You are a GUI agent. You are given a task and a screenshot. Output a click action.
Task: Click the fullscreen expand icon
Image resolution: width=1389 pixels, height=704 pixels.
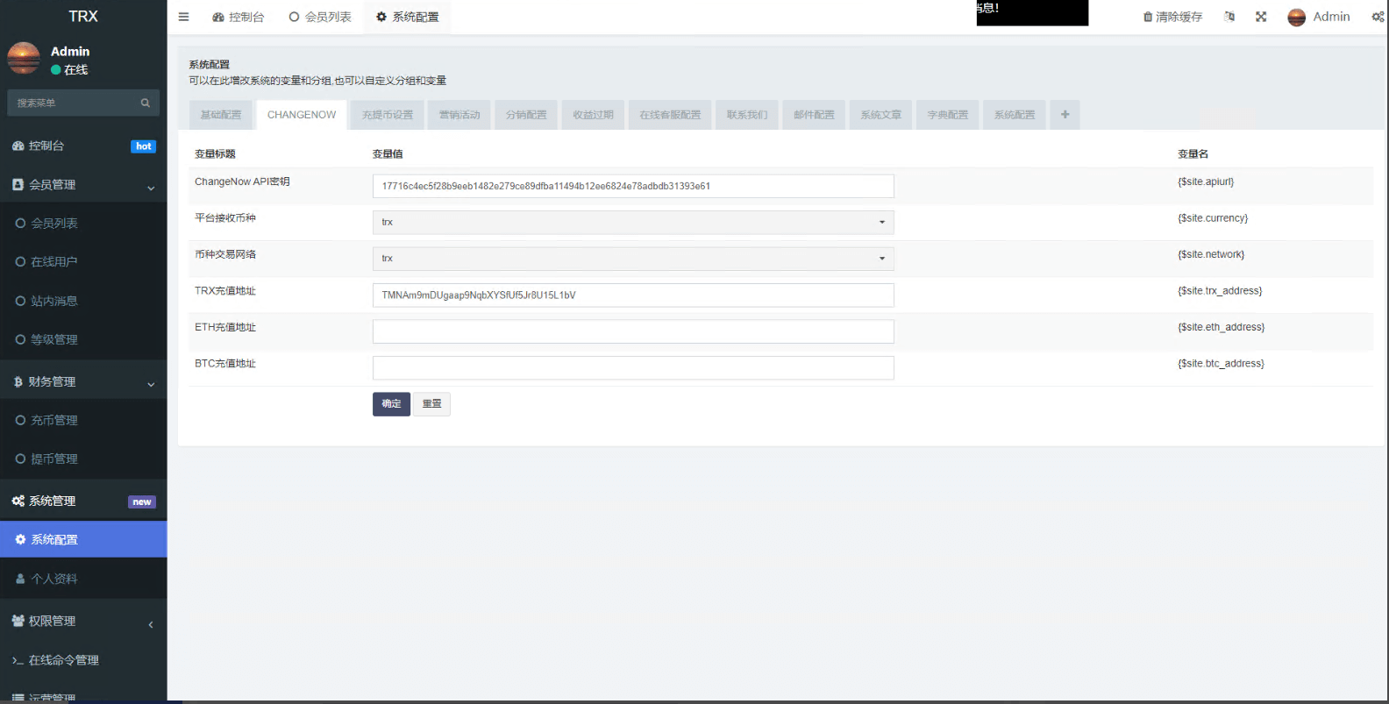1261,17
